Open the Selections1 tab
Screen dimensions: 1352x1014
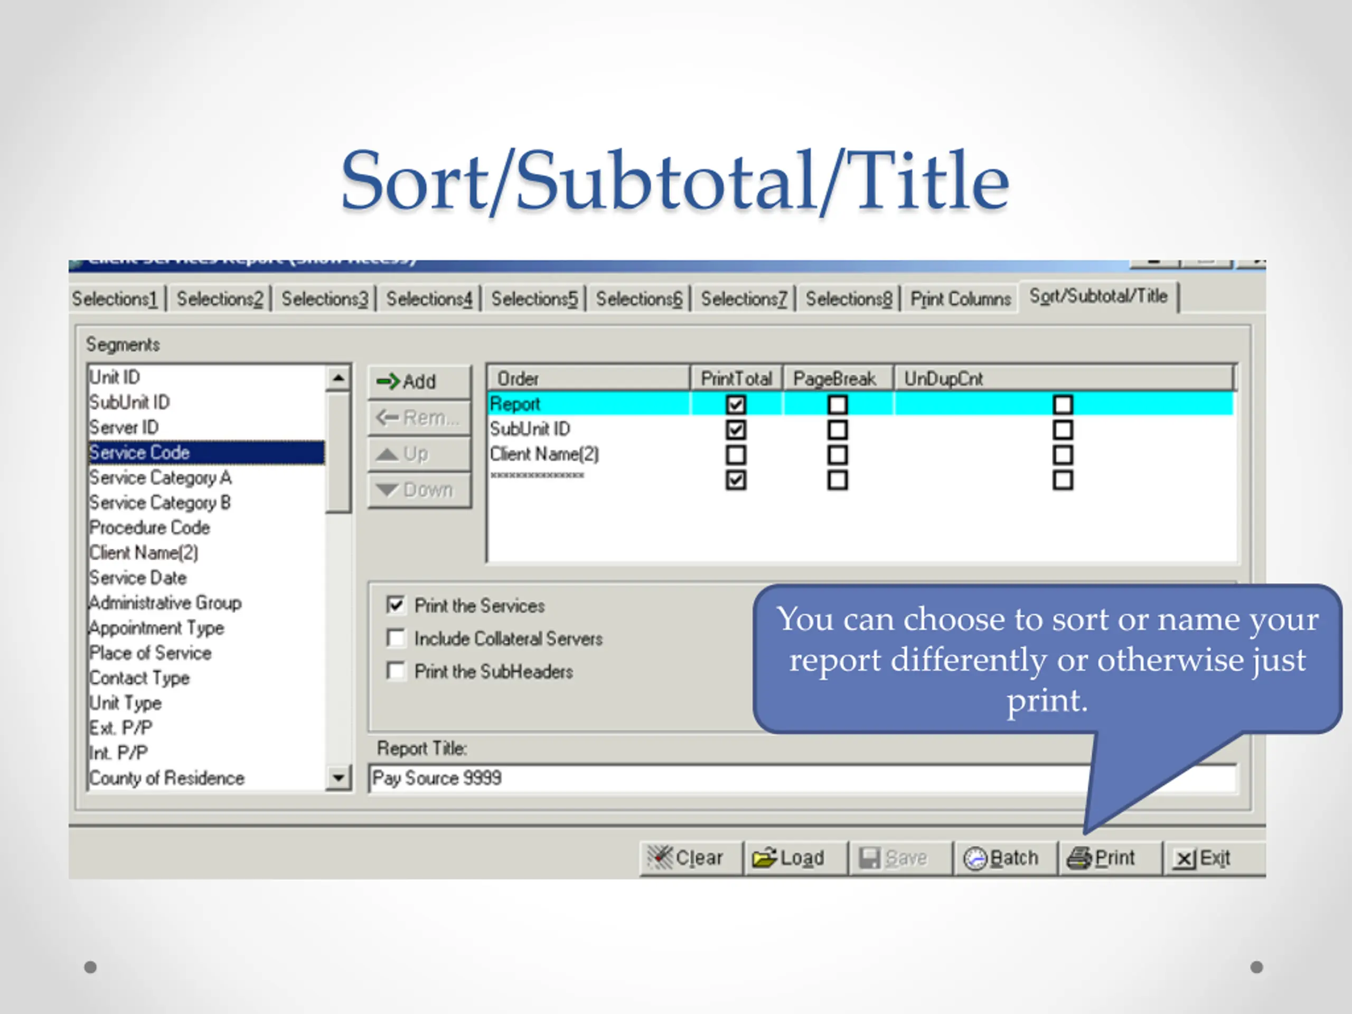pyautogui.click(x=115, y=299)
